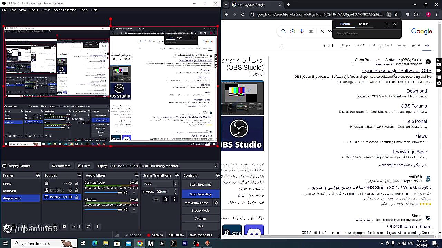Hide the Display Capture source
The height and width of the screenshot is (248, 442).
70,197
